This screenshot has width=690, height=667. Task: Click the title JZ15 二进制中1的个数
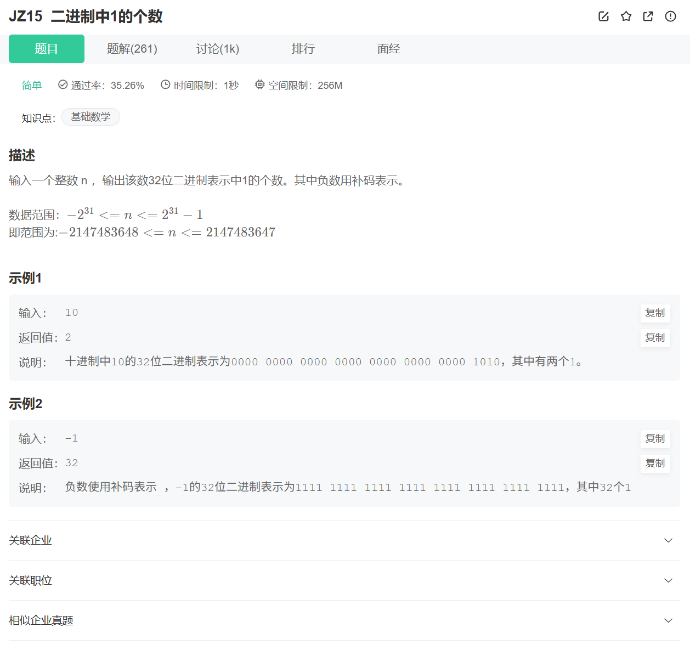86,16
